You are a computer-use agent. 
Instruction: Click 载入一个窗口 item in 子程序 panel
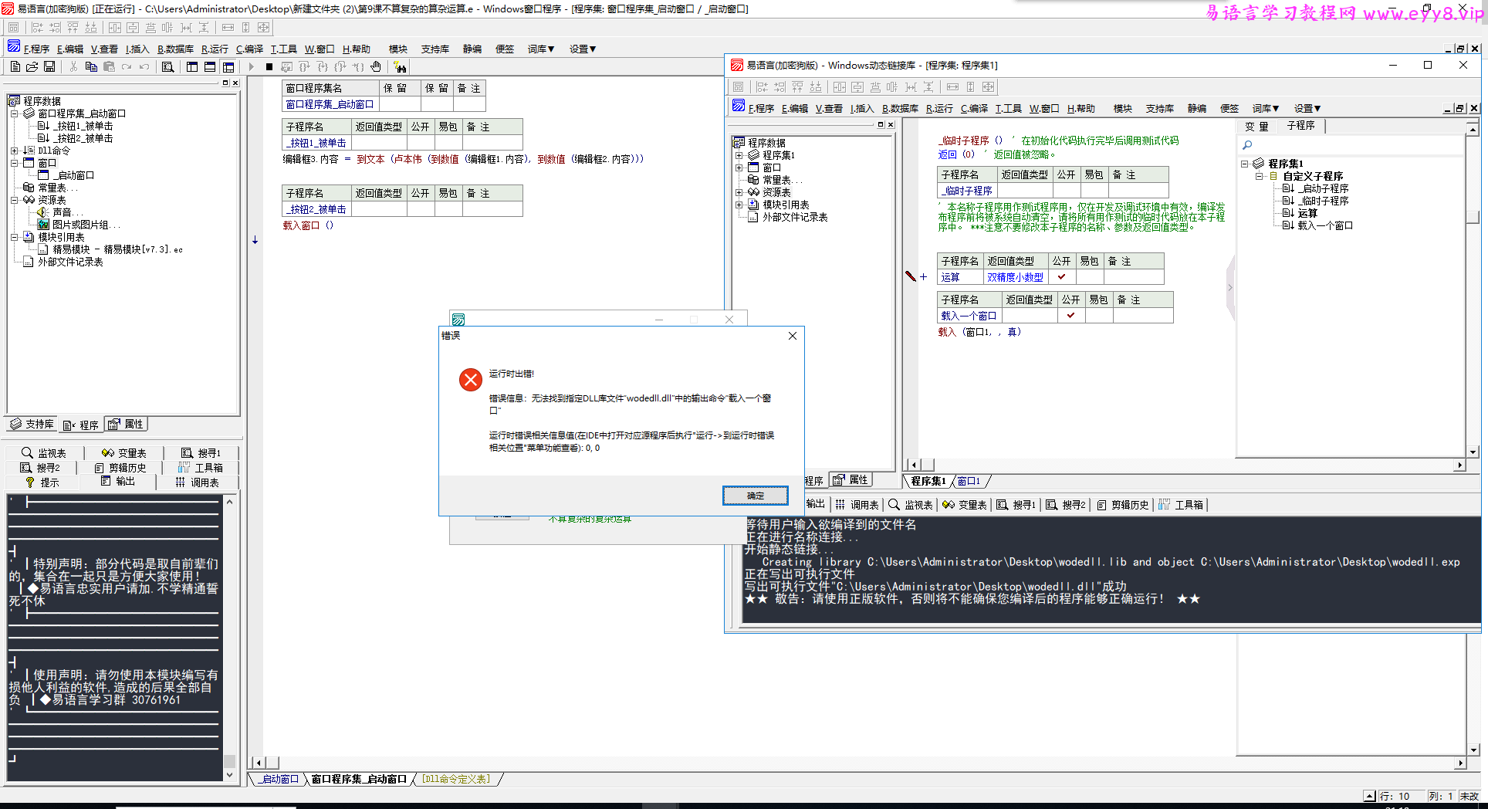click(1324, 225)
